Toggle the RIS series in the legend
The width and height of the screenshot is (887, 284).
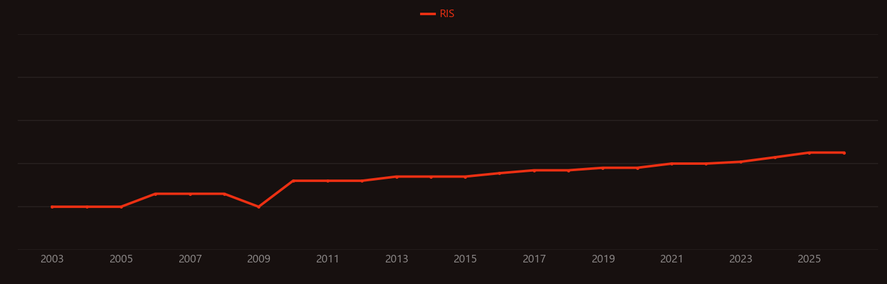(438, 14)
